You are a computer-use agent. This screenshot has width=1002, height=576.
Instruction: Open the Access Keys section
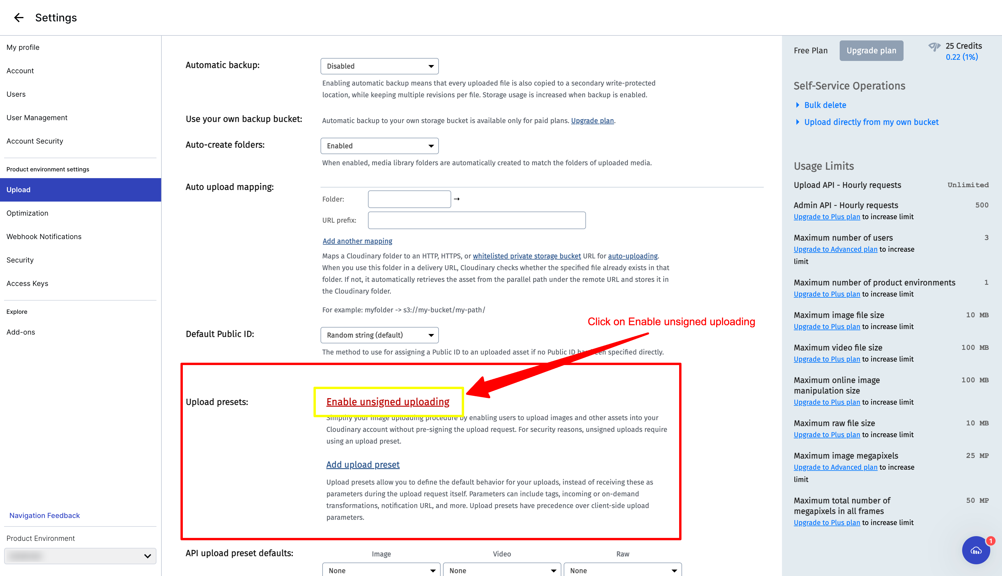point(27,283)
